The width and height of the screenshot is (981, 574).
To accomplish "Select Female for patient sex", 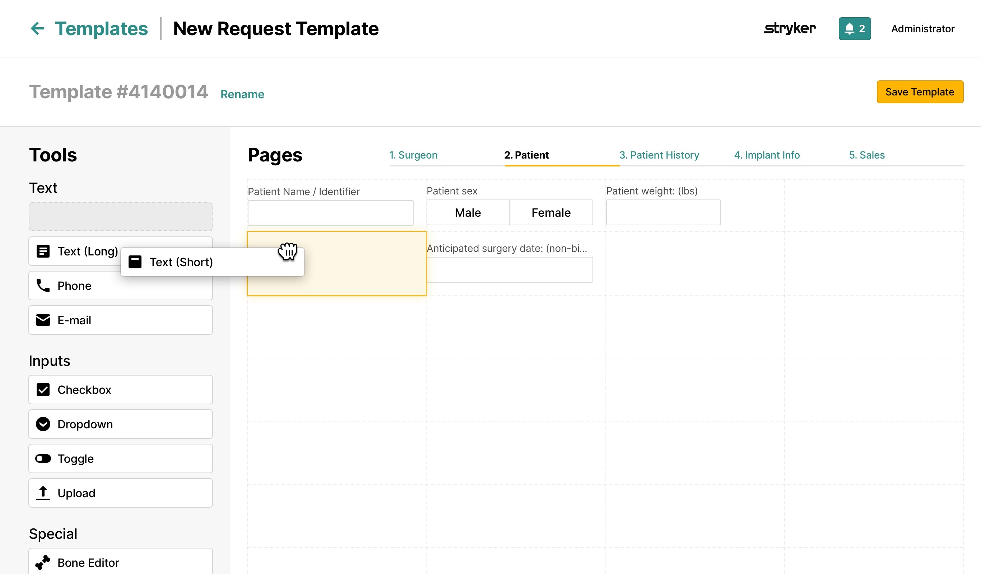I will pos(551,212).
